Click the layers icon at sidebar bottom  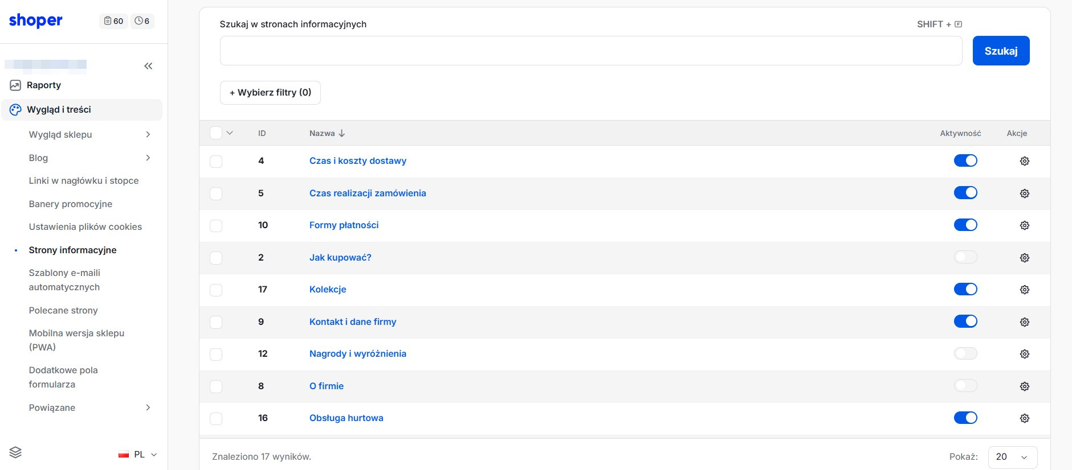point(15,452)
